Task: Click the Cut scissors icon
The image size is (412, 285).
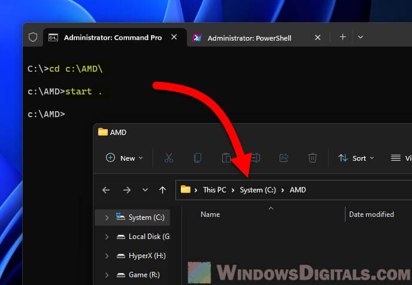Action: (169, 158)
